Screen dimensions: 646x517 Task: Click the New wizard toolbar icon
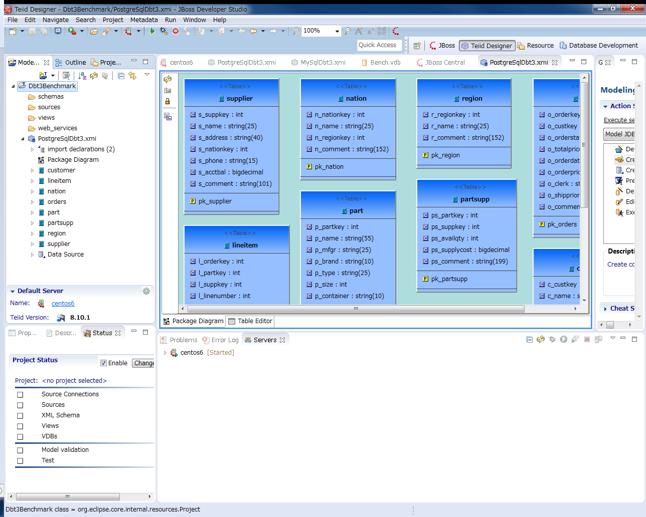pos(13,31)
